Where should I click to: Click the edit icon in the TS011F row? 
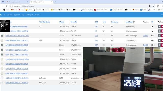(159, 31)
